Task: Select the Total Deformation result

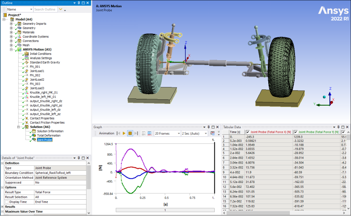Action: point(49,136)
